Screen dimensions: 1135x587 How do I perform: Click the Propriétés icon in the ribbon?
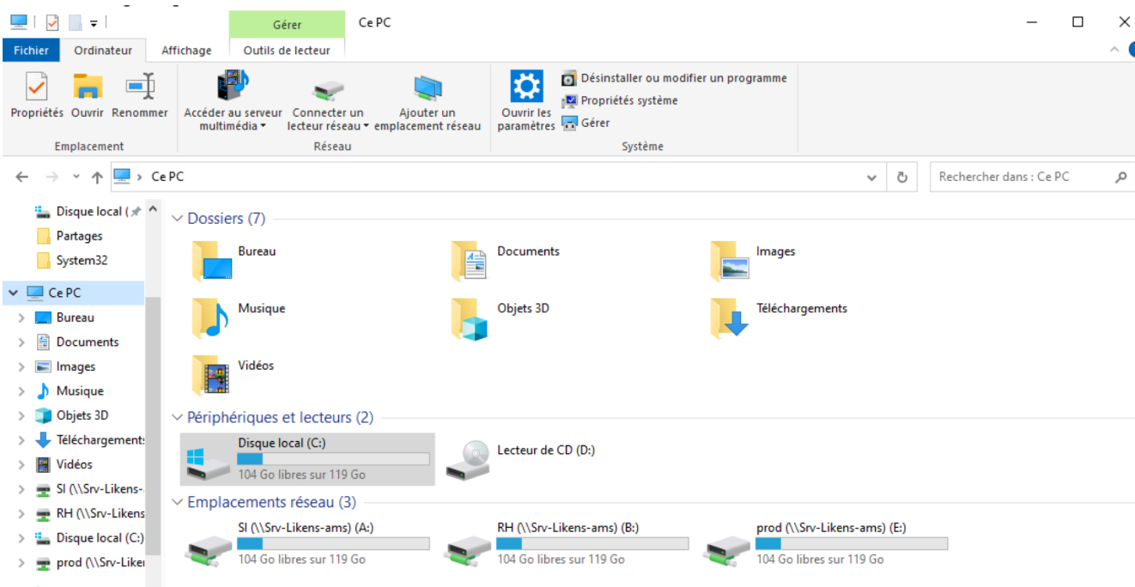tap(36, 87)
